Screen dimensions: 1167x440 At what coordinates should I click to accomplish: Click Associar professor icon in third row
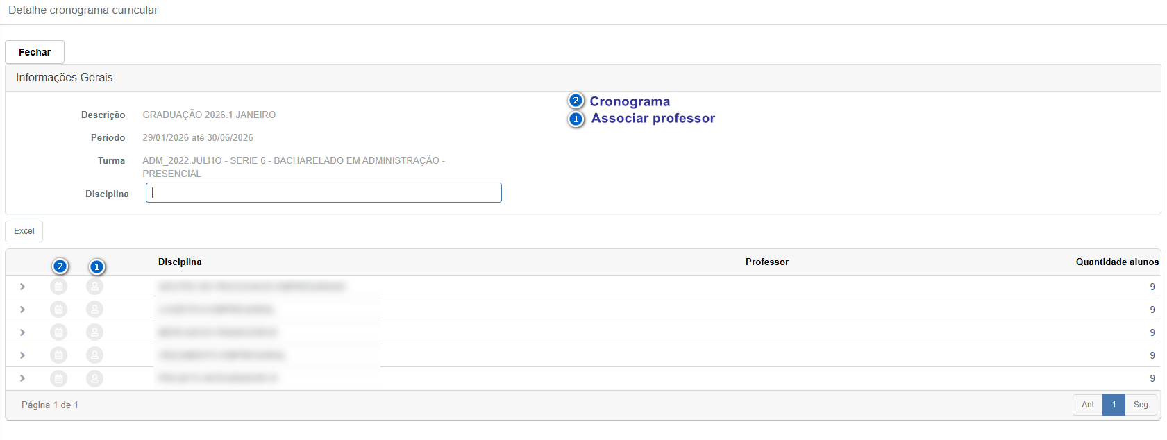coord(94,332)
